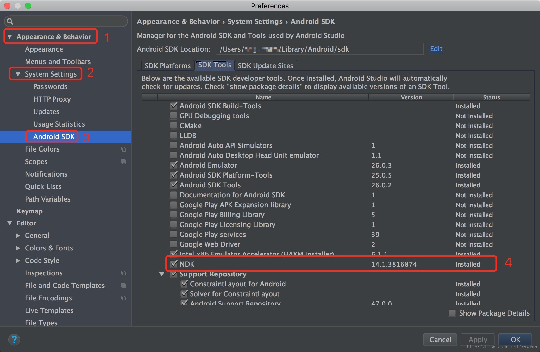540x352 pixels.
Task: Collapse the Editor section arrow
Action: click(10, 223)
